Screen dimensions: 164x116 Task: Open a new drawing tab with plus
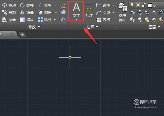(x=22, y=35)
